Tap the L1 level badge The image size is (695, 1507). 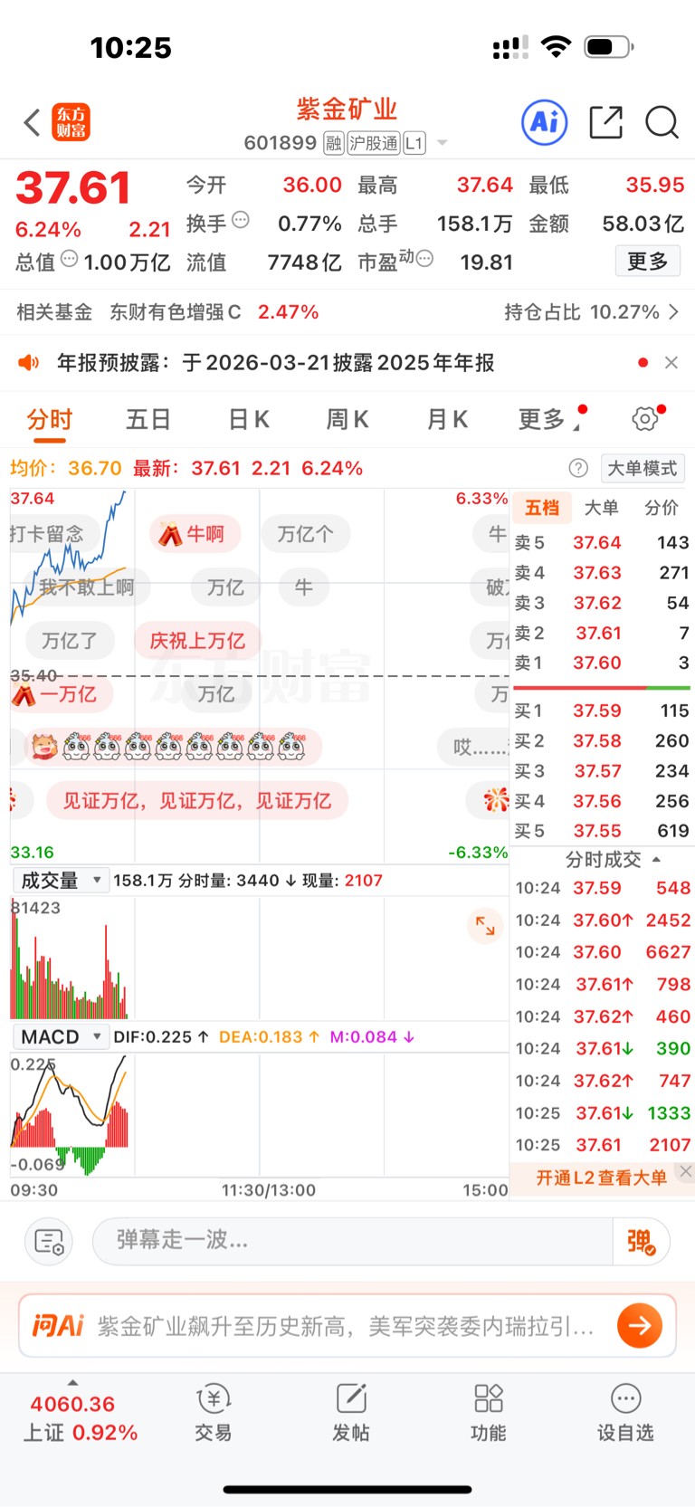coord(414,143)
